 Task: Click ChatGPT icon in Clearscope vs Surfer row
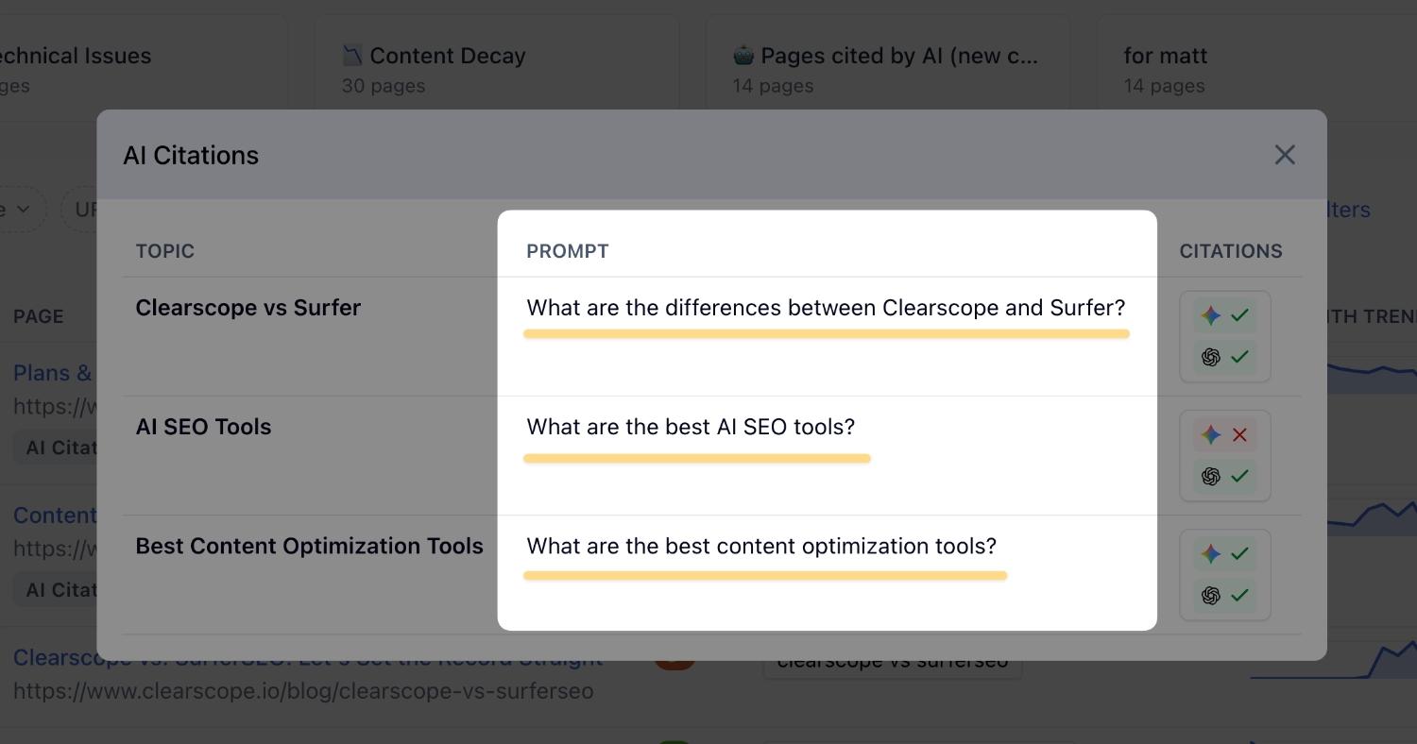1210,357
